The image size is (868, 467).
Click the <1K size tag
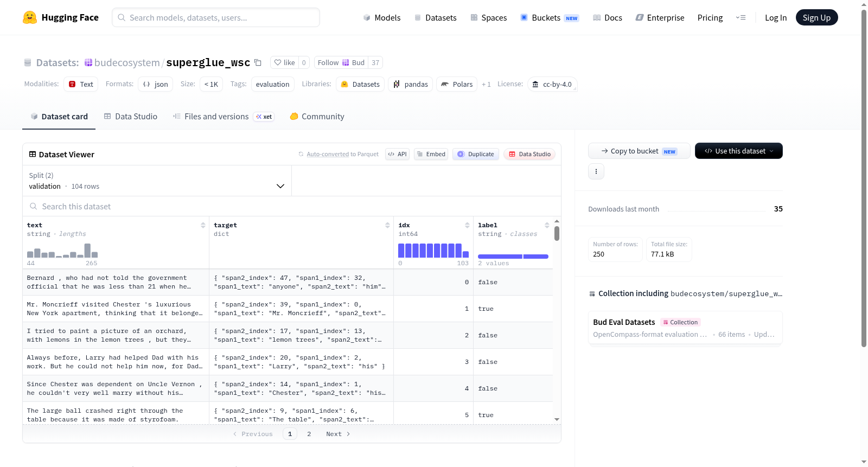(211, 84)
